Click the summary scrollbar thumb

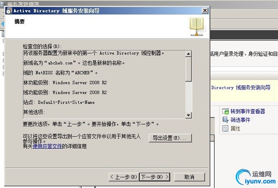(189, 69)
